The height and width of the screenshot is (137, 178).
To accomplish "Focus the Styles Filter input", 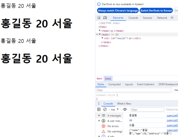I will [x=133, y=90].
